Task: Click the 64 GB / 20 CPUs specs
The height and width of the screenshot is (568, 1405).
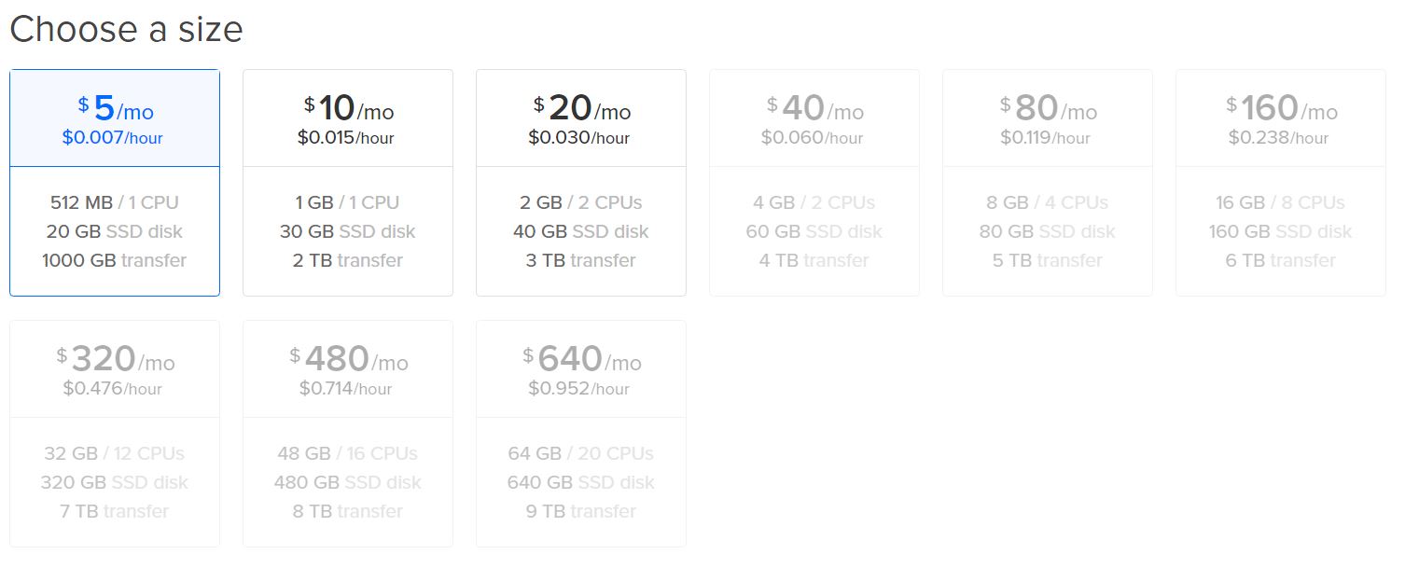Action: pos(580,453)
